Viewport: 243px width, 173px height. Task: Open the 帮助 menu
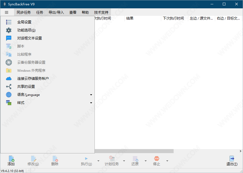pyautogui.click(x=85, y=12)
